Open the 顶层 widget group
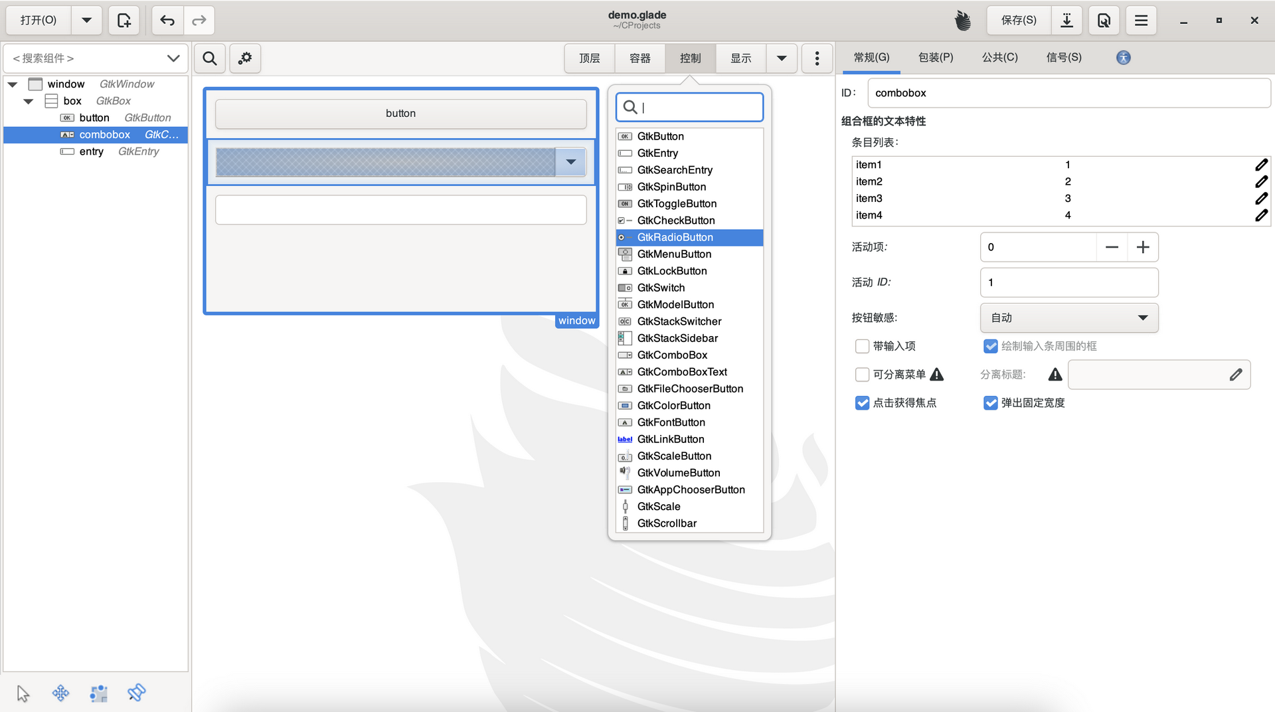The height and width of the screenshot is (712, 1275). pyautogui.click(x=590, y=58)
